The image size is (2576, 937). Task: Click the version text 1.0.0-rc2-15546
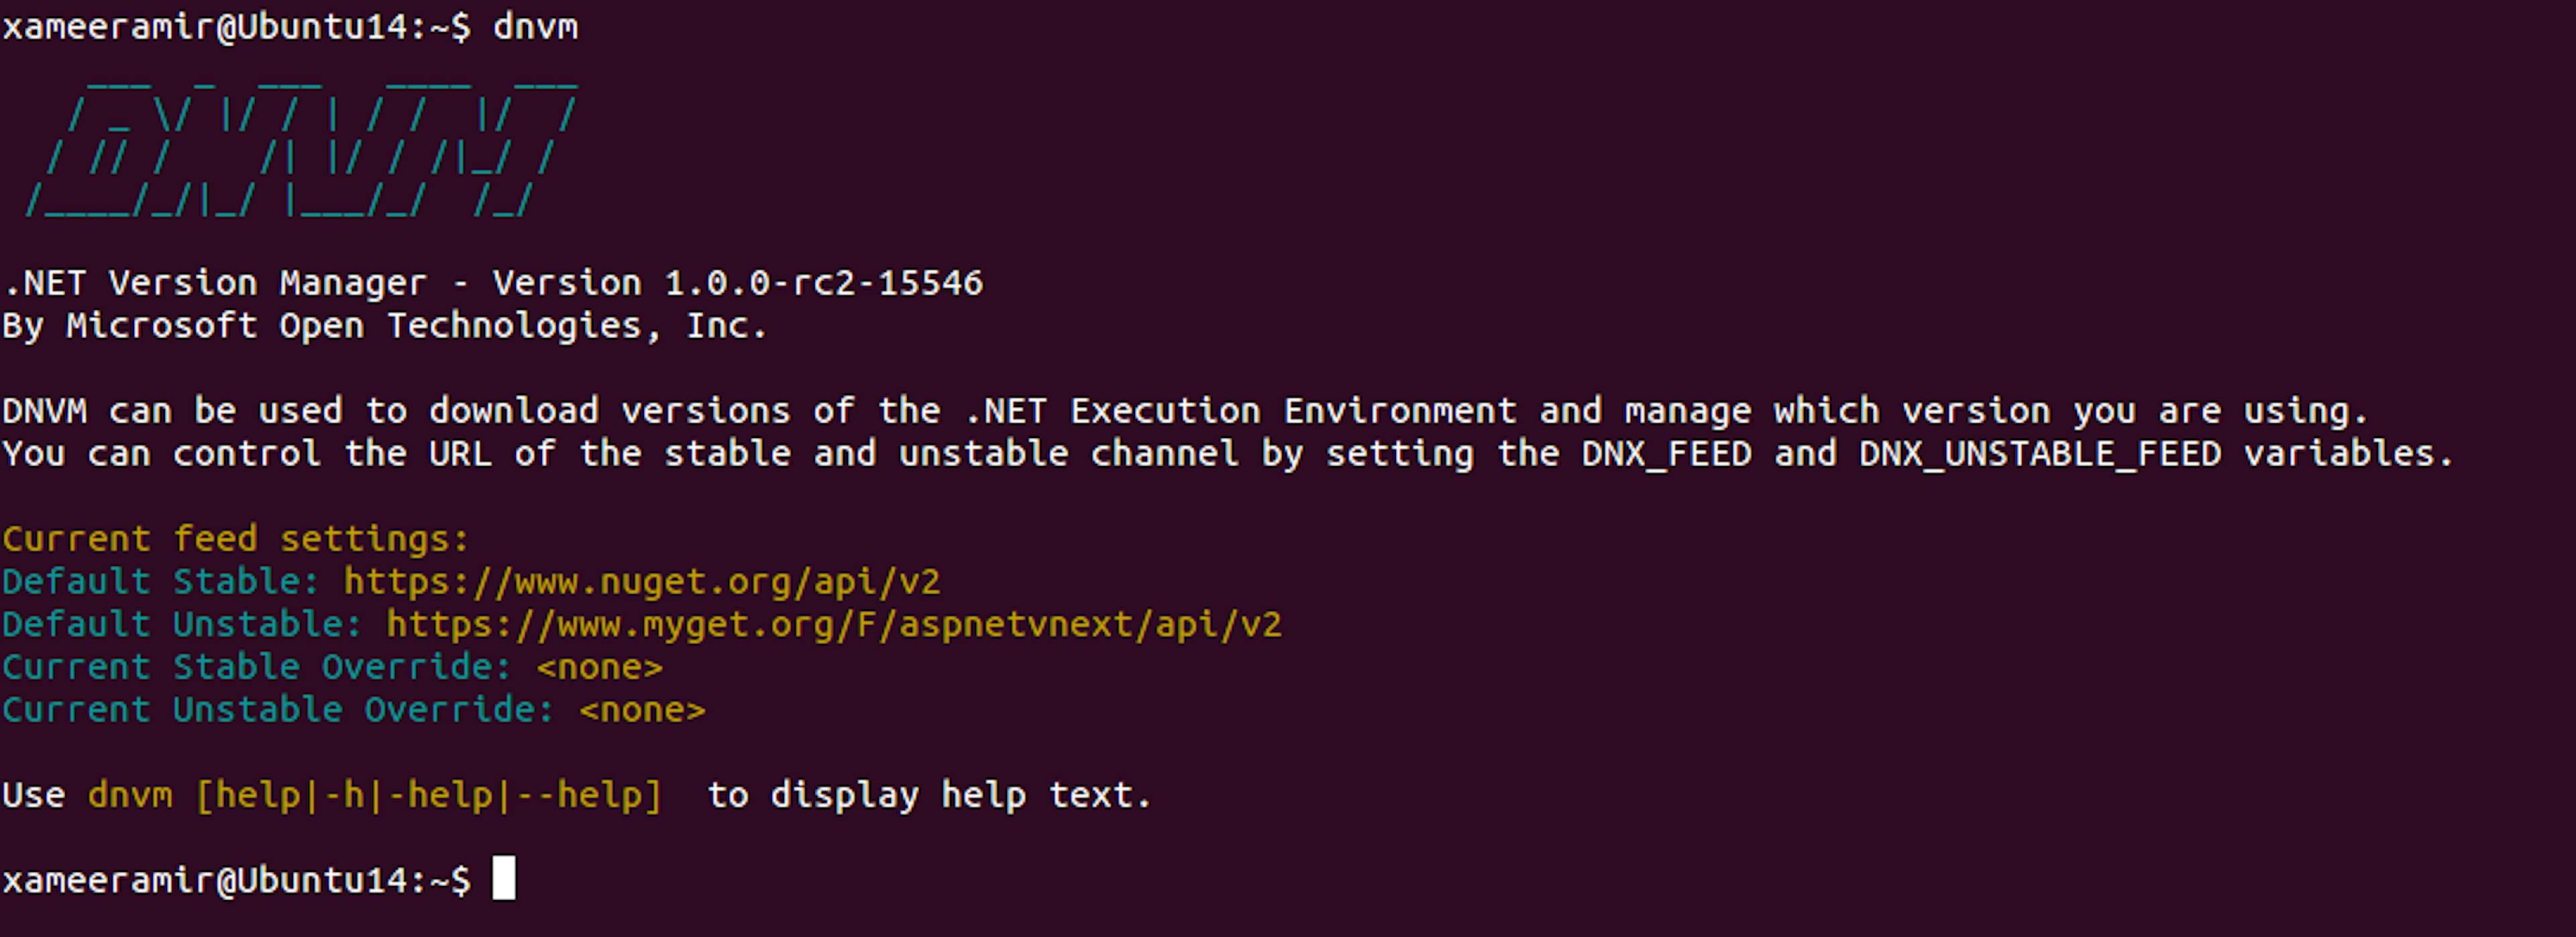[x=824, y=283]
